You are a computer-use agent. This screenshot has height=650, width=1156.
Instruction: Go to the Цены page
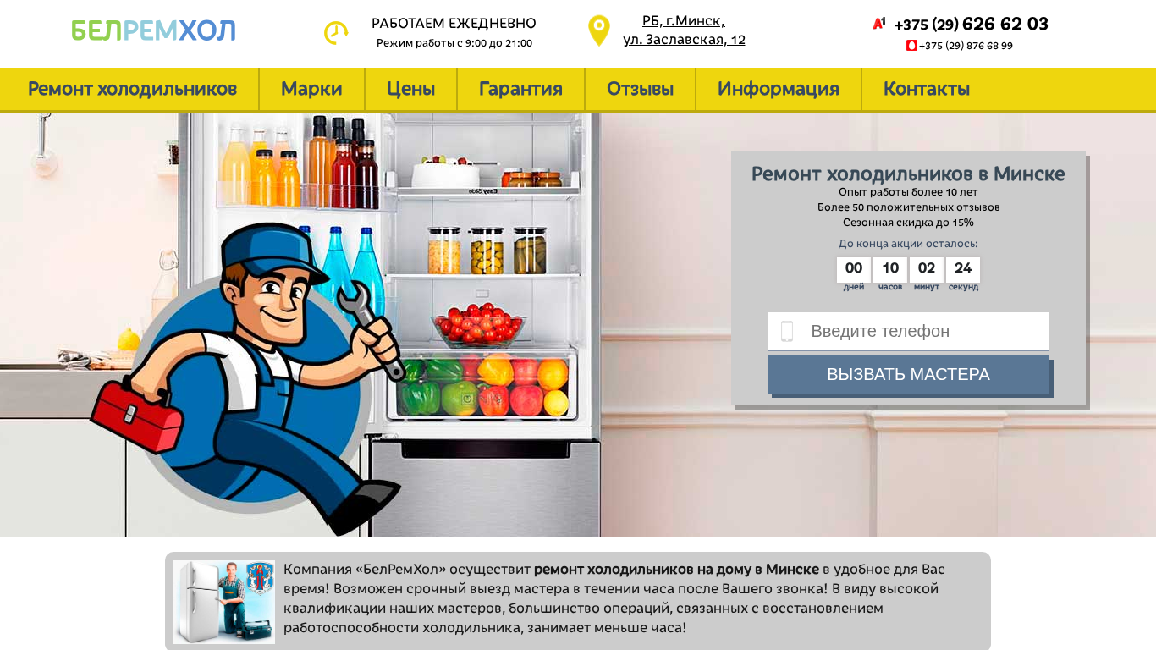pyautogui.click(x=410, y=89)
